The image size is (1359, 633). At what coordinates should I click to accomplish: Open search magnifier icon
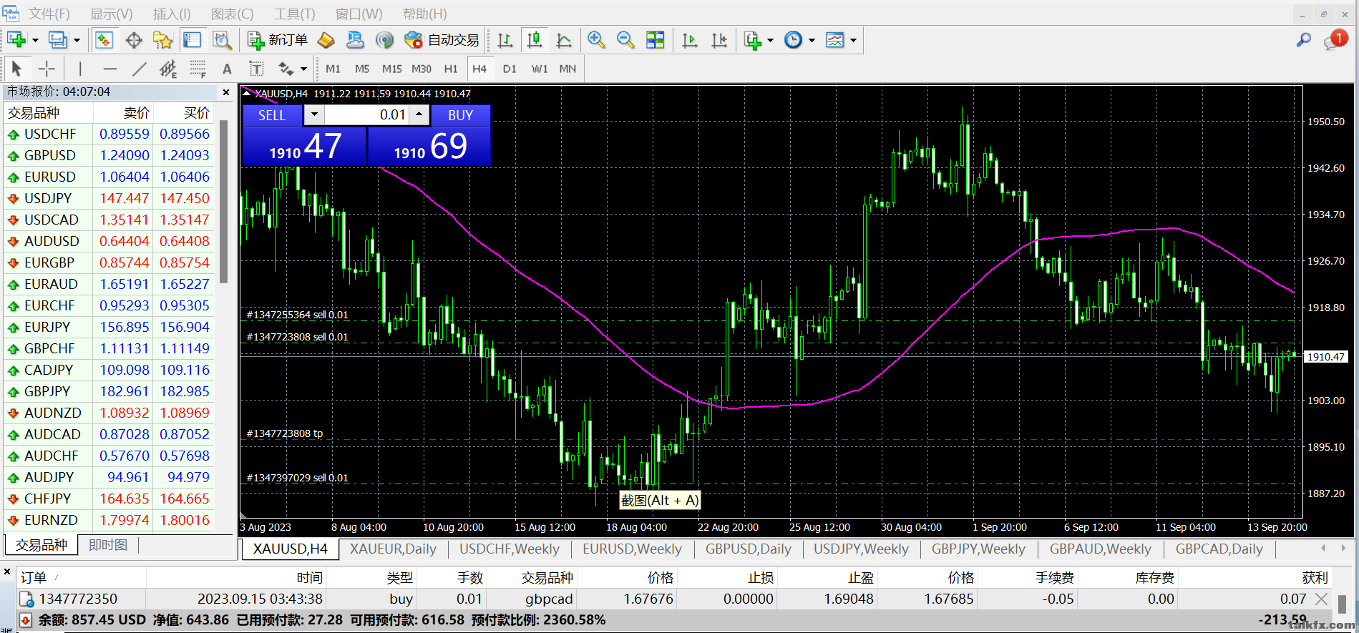1304,40
